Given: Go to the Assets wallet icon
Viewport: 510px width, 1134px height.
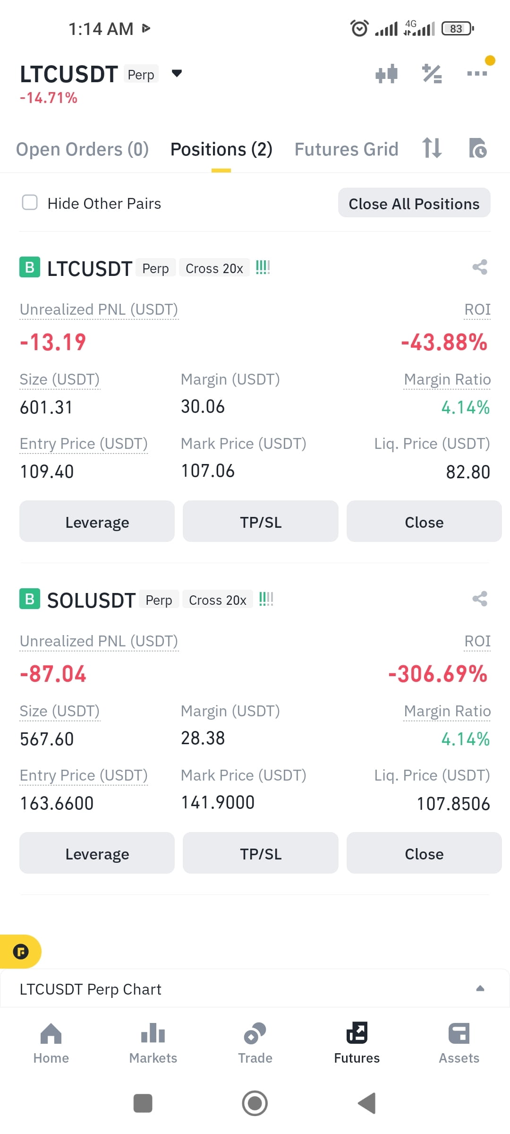Looking at the screenshot, I should 459,1043.
